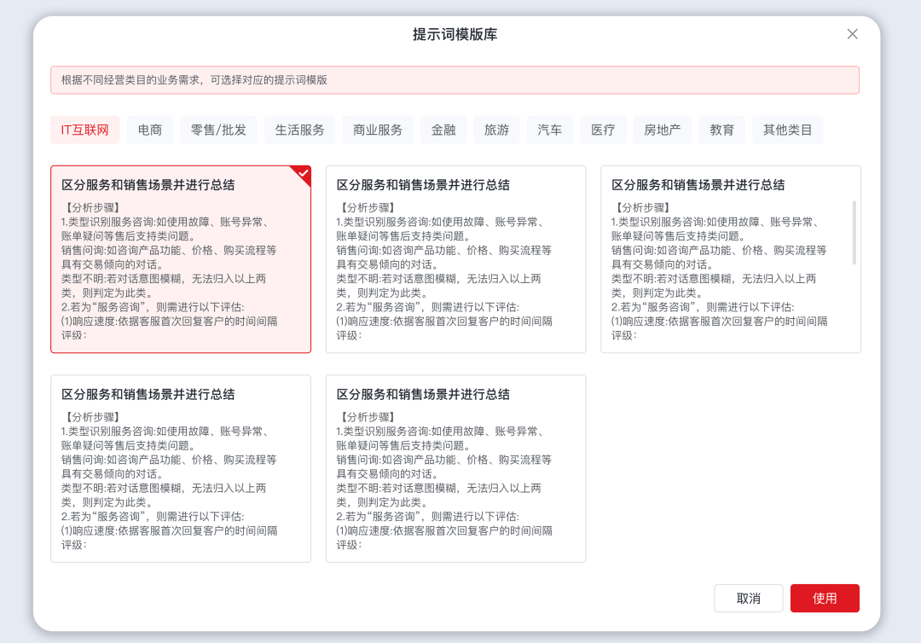The image size is (921, 643).
Task: Click the 取消 button
Action: pos(748,598)
